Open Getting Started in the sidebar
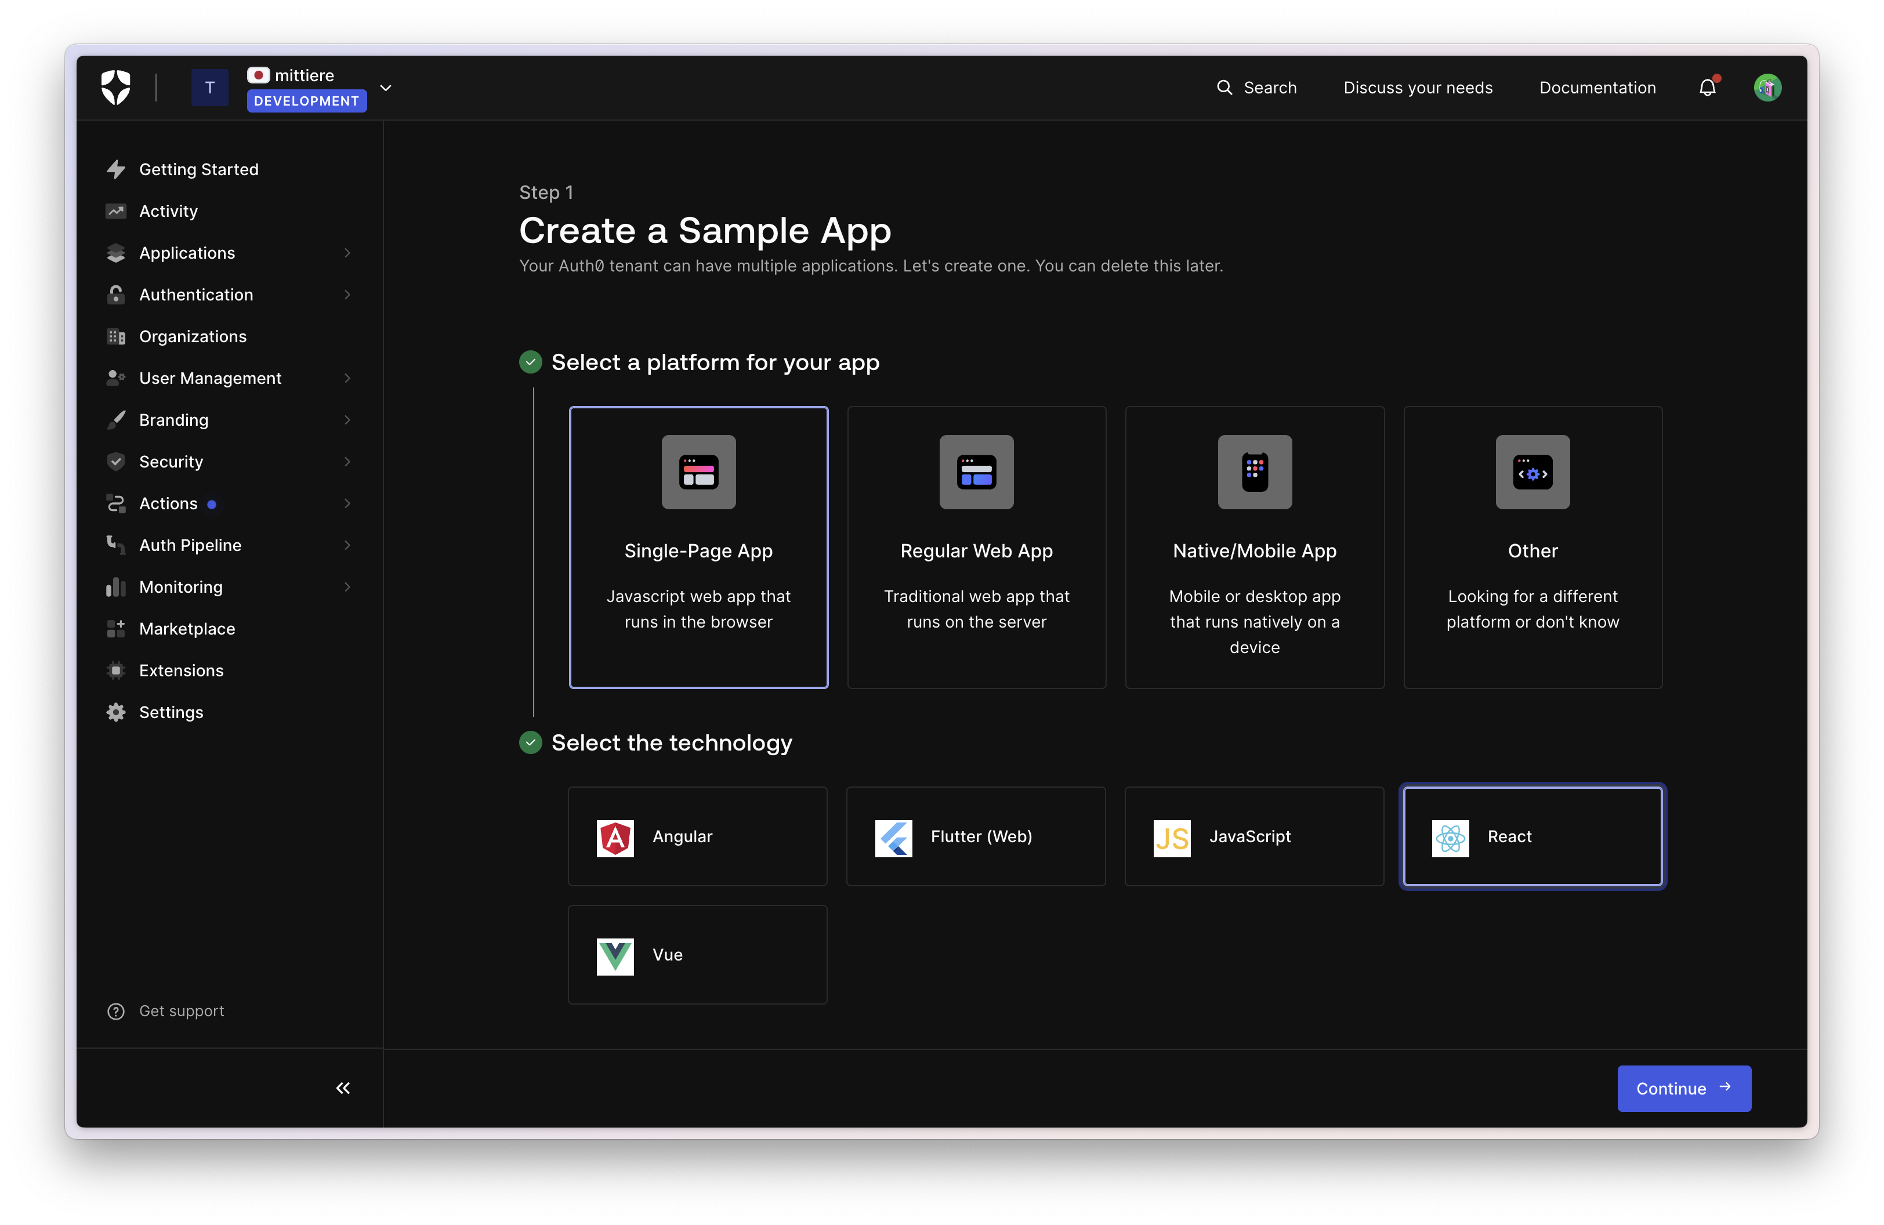Screen dimensions: 1884x1225 tap(199, 169)
